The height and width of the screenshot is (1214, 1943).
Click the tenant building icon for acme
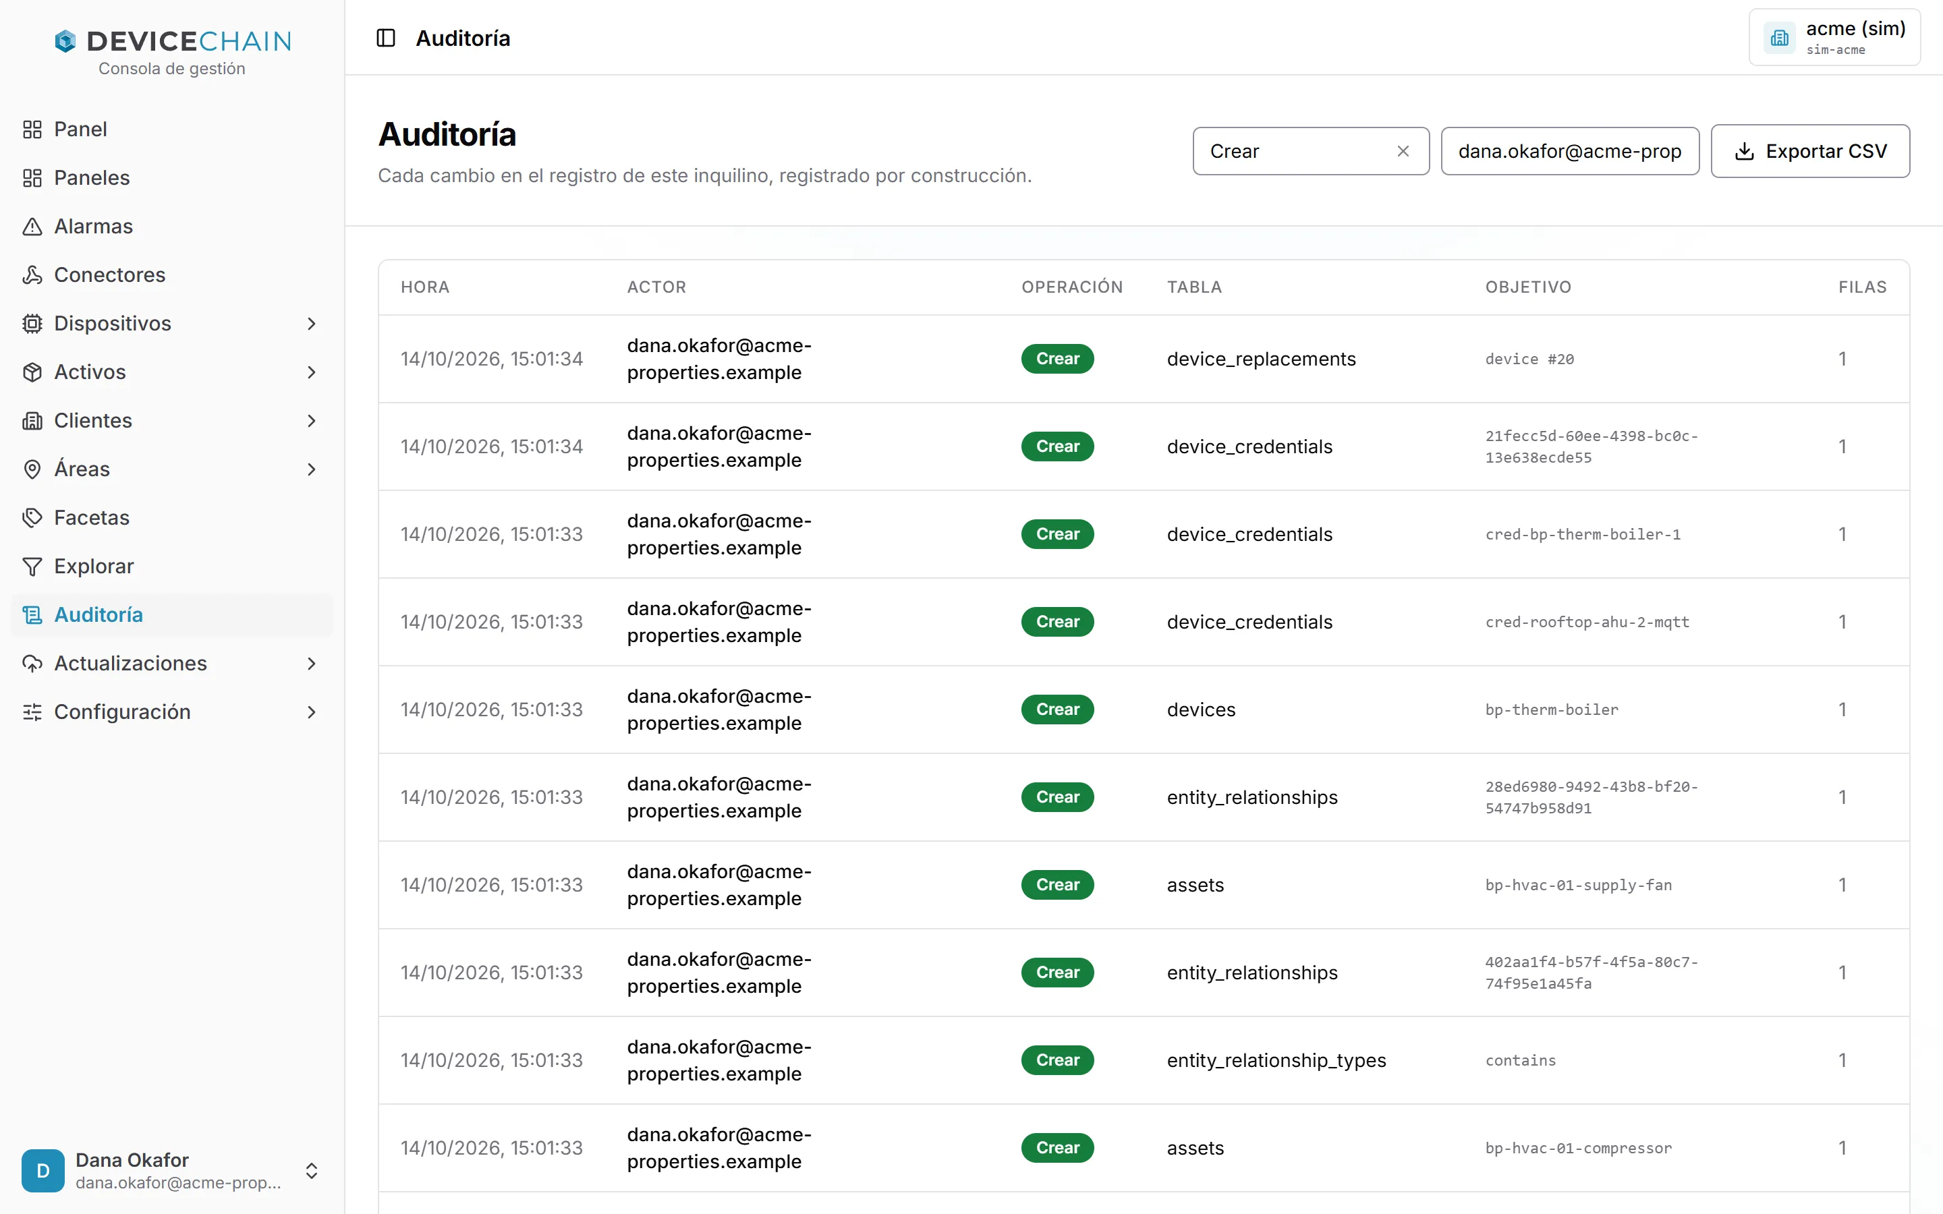[x=1779, y=38]
